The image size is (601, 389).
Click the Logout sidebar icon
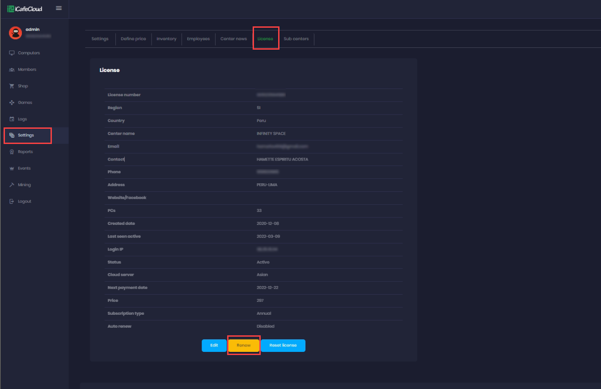(x=12, y=201)
